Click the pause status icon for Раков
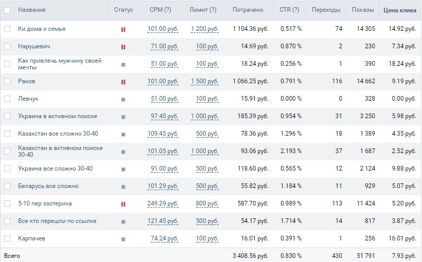Viewport: 422px width, 262px height. 123,81
